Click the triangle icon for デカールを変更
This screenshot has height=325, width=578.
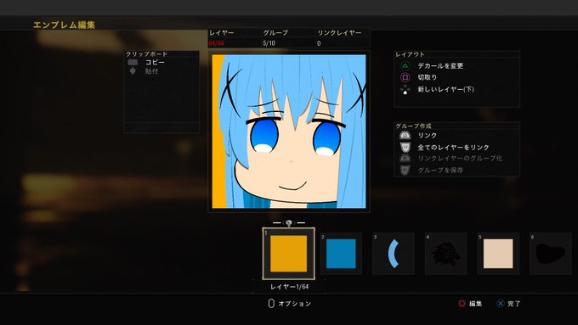(x=405, y=66)
